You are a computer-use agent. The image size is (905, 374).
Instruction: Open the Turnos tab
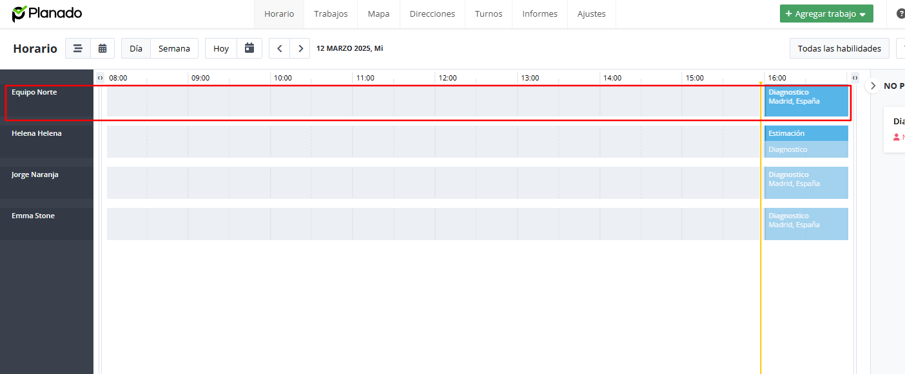(489, 14)
